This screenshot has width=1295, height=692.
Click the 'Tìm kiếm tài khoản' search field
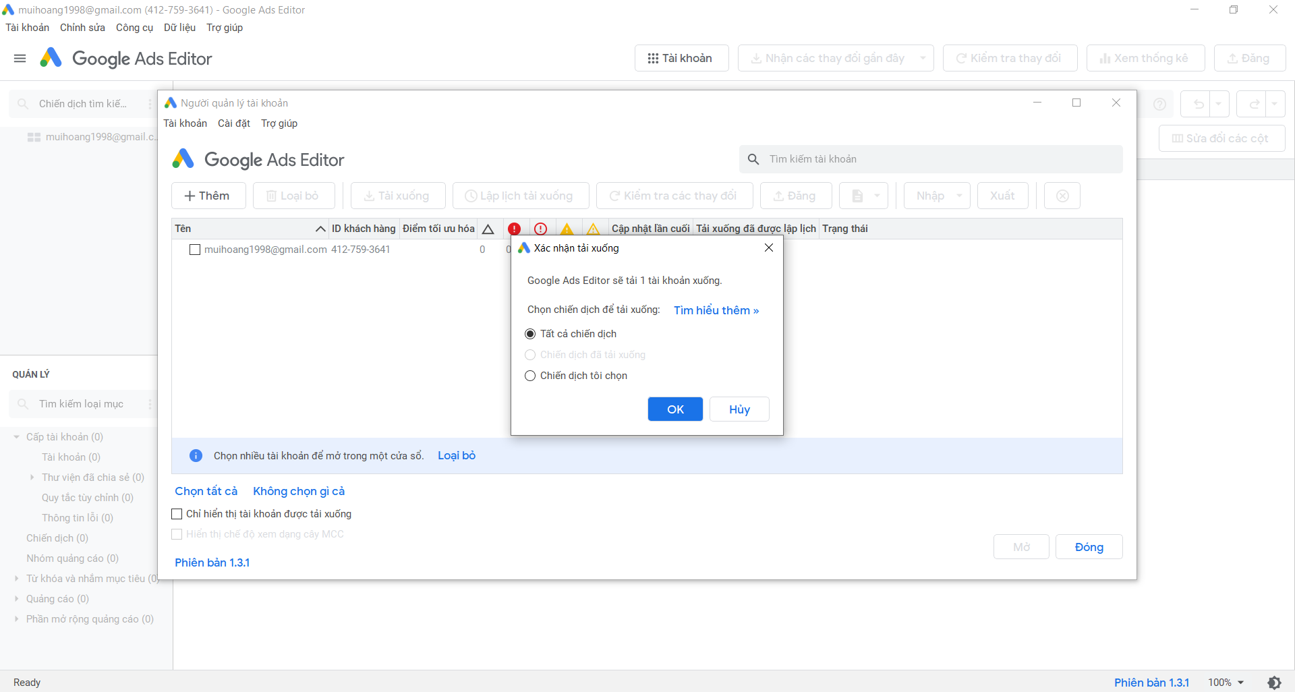pos(938,159)
